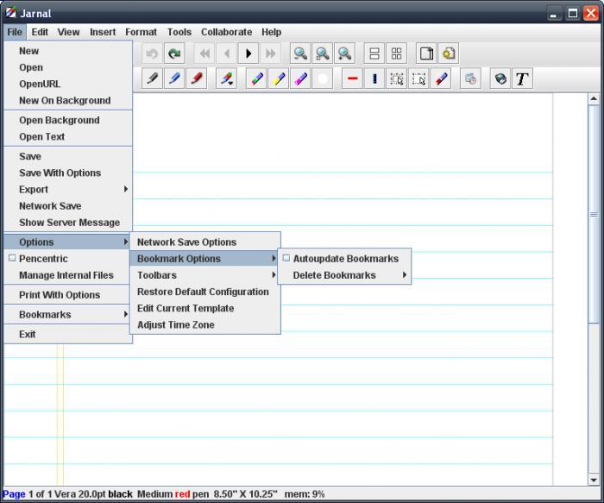Click the vertical scrollbar down arrow
This screenshot has height=503, width=604.
[594, 480]
